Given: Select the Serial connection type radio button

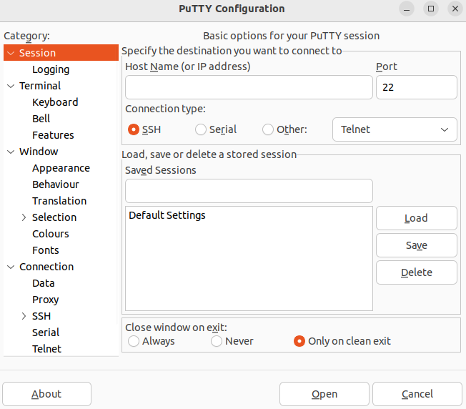Looking at the screenshot, I should click(x=201, y=129).
